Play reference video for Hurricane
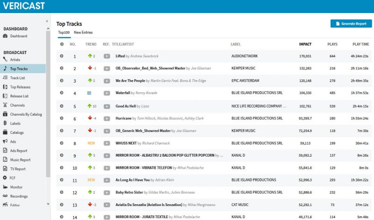The width and height of the screenshot is (374, 220). [x=107, y=118]
